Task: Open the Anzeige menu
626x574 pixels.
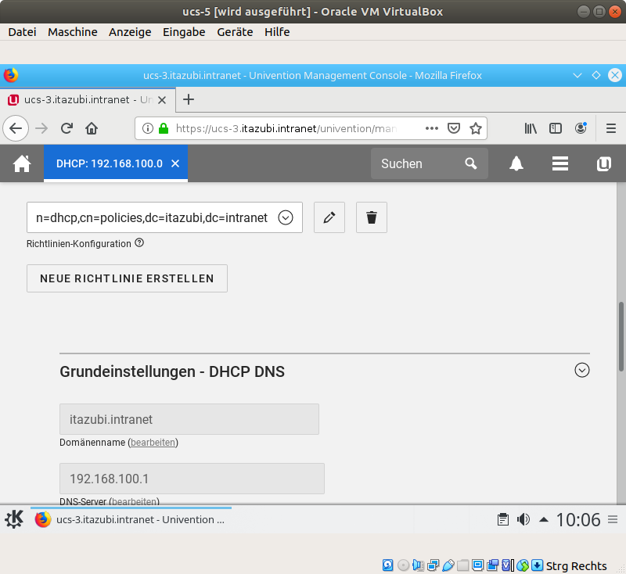Action: click(130, 32)
